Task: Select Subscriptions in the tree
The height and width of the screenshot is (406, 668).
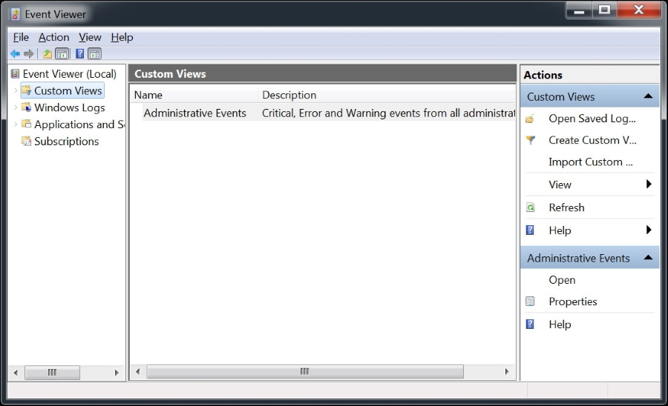Action: (67, 142)
